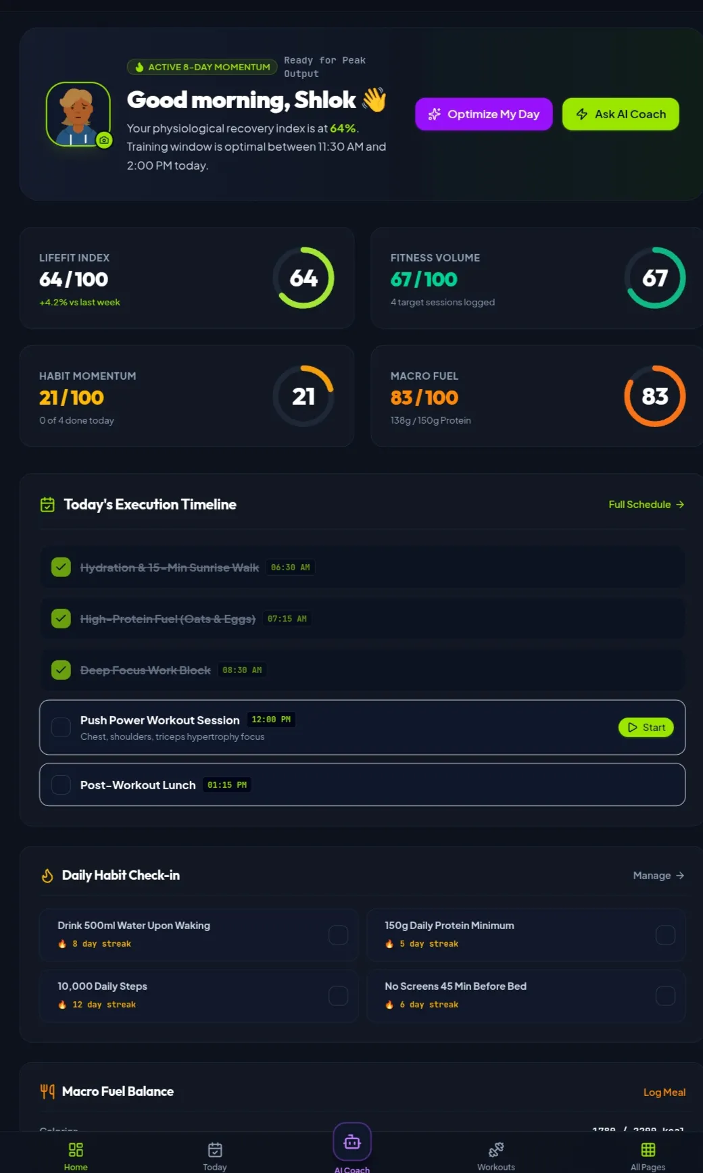Image resolution: width=703 pixels, height=1173 pixels.
Task: Click the Macro Fuel progress ring 83
Action: [655, 396]
